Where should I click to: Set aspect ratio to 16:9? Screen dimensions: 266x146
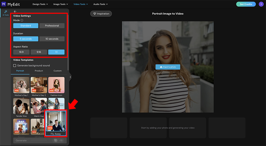21,52
